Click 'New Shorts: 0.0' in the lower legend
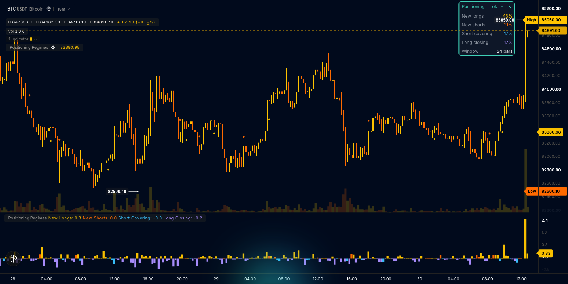 [x=100, y=218]
